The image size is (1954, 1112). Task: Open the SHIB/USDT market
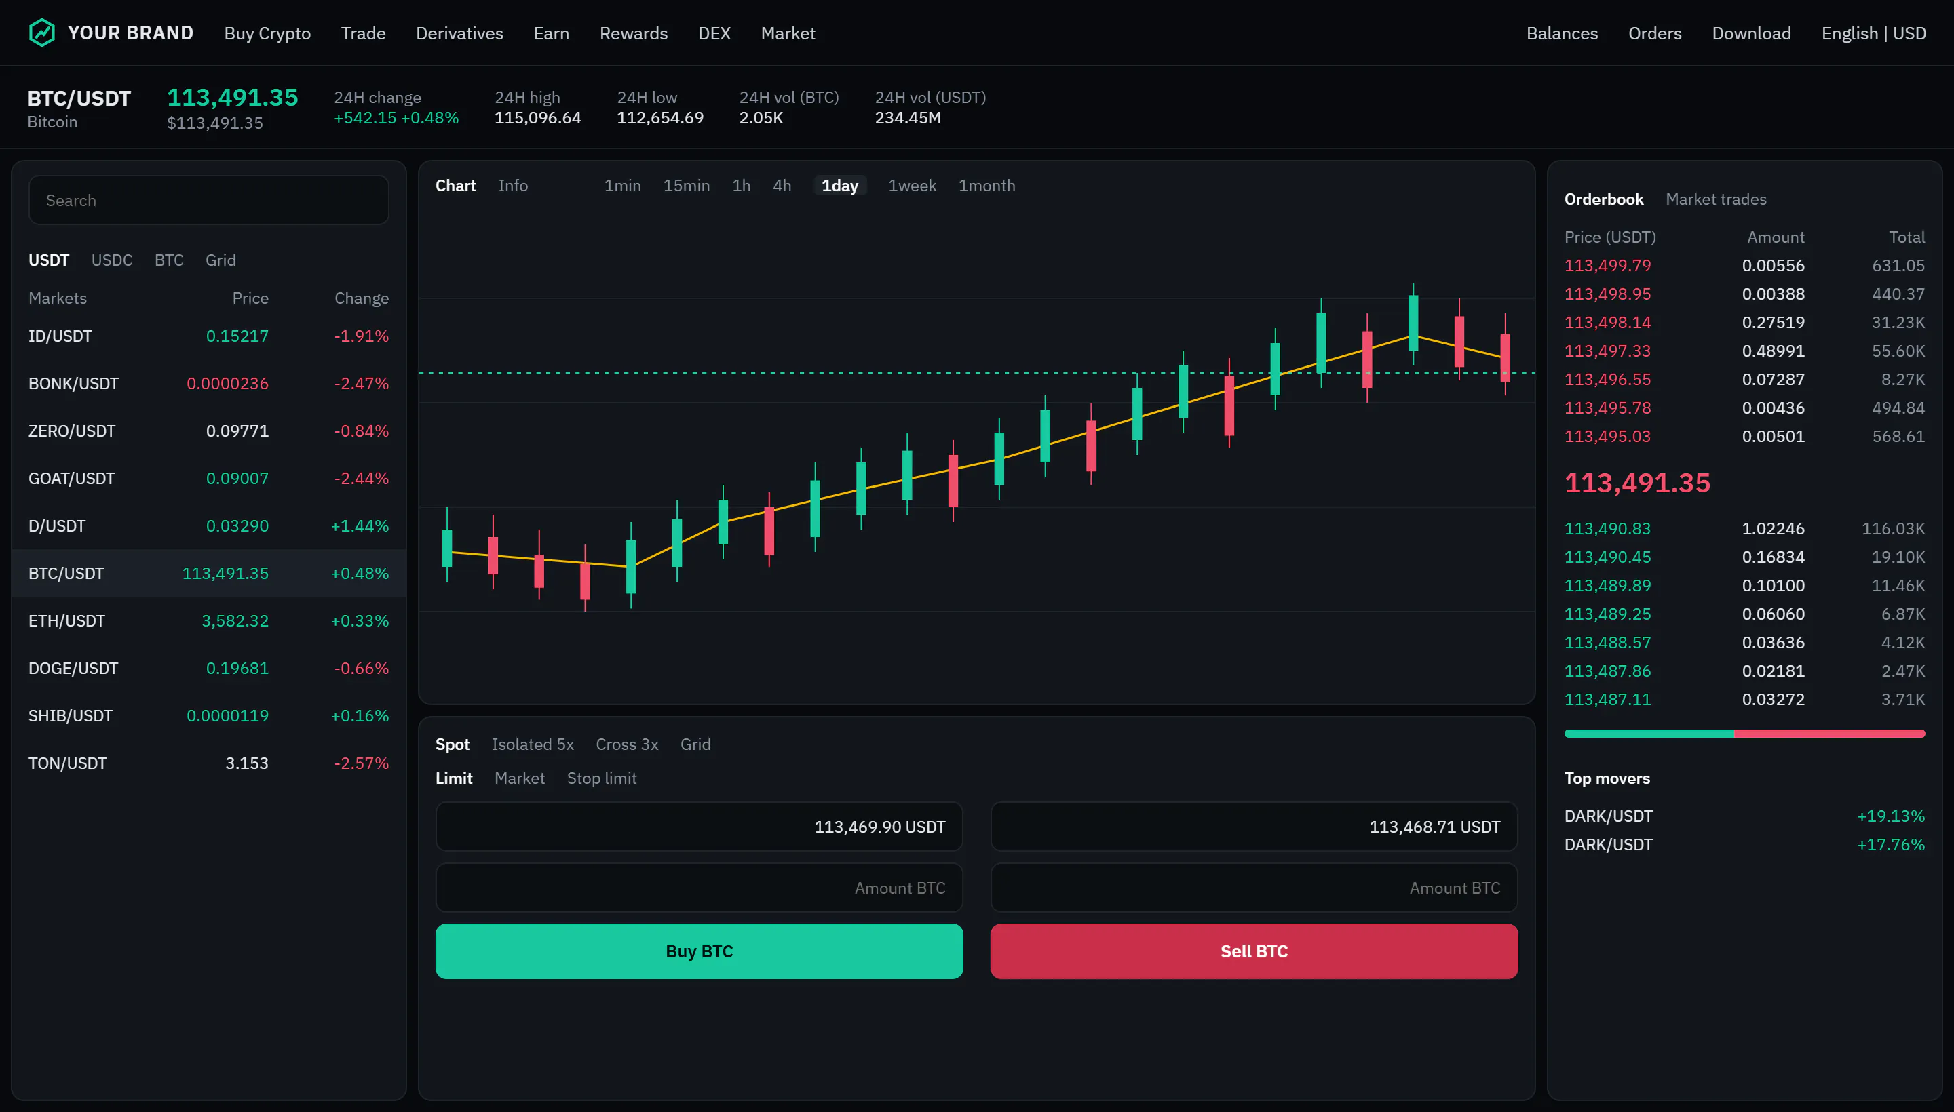tap(208, 715)
